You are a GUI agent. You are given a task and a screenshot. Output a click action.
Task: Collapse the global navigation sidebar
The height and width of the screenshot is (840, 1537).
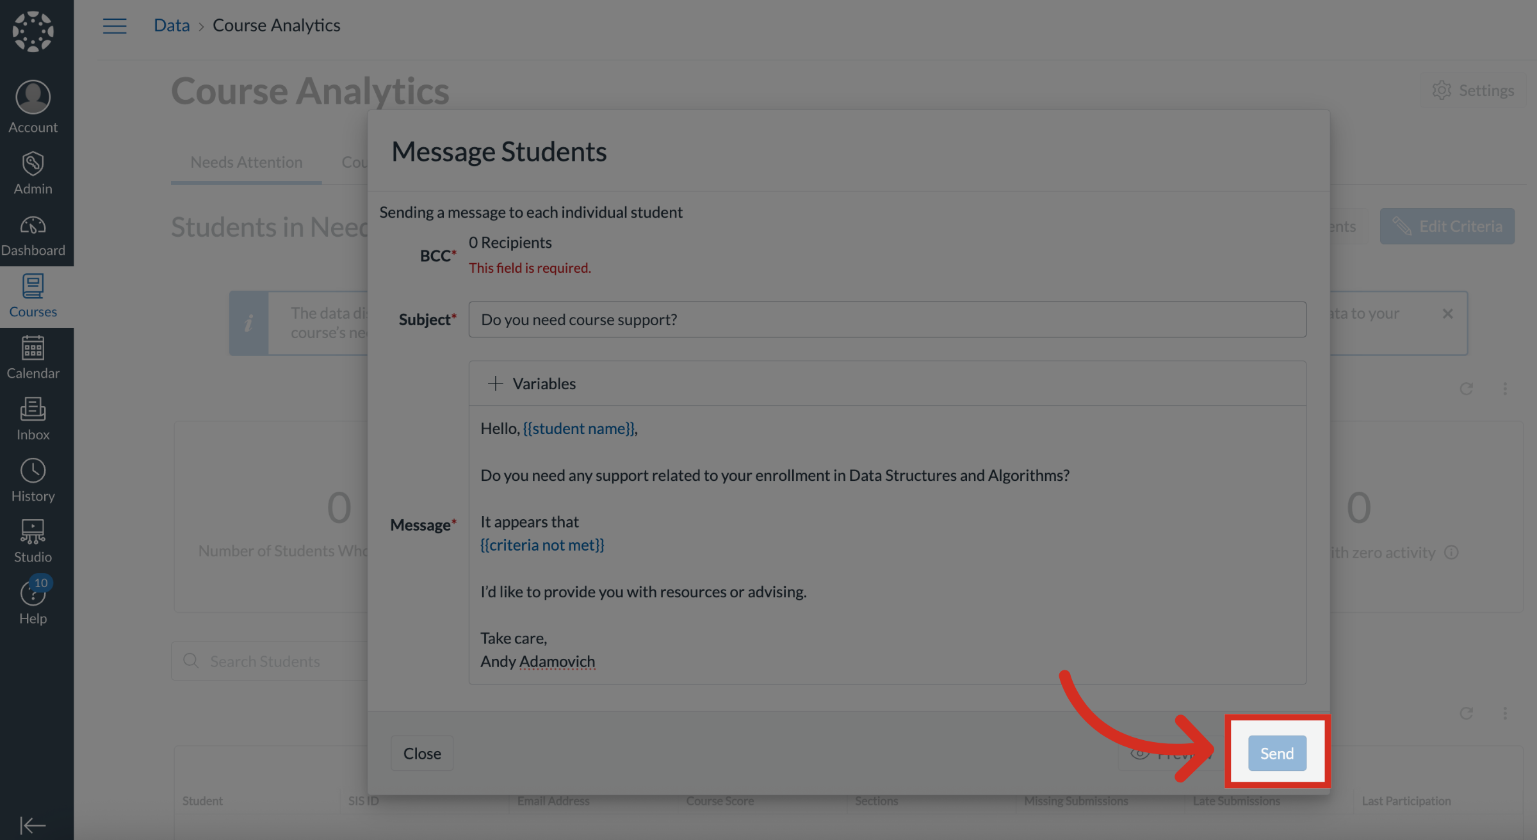click(33, 825)
